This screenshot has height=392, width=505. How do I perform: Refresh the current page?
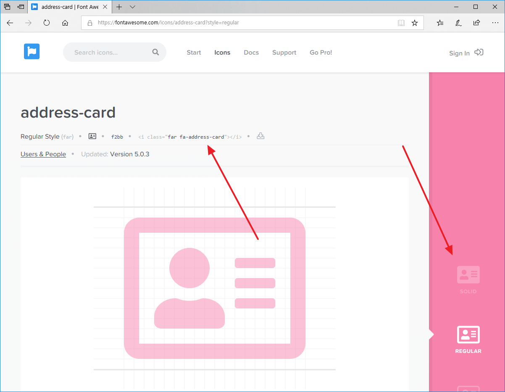pyautogui.click(x=47, y=23)
